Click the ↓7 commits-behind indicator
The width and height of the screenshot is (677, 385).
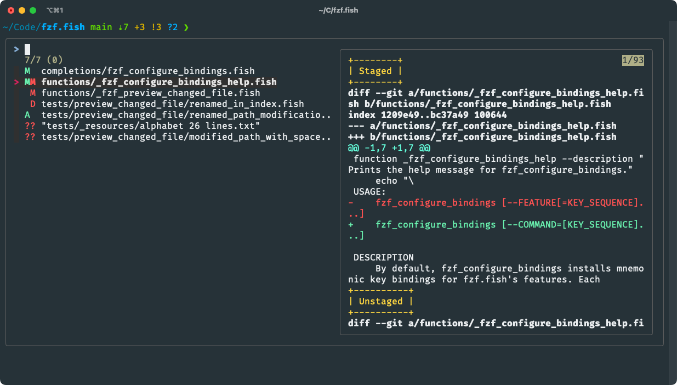[123, 27]
